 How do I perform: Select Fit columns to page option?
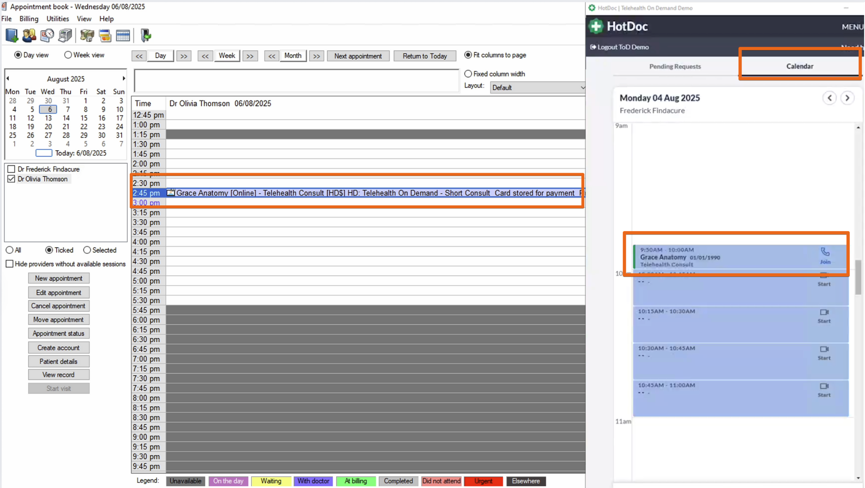(x=468, y=55)
